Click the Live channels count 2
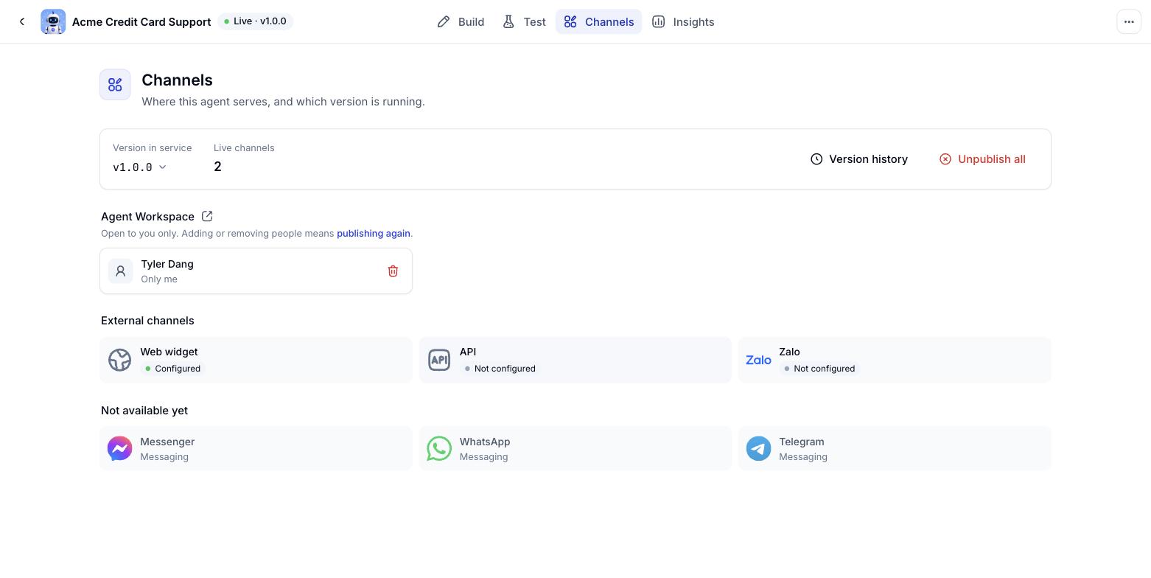Viewport: 1151px width, 578px height. [217, 167]
